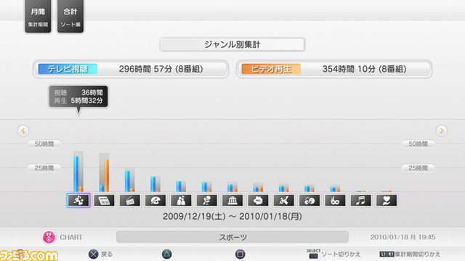465x261 pixels.
Task: Click the 戻る cross button
Action: click(x=94, y=254)
